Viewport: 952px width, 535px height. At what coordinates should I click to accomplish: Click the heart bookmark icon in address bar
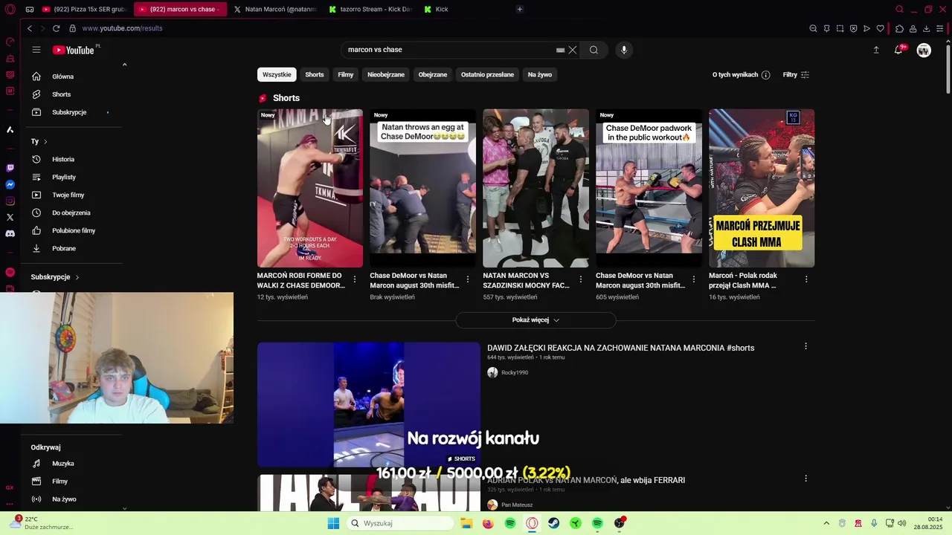coord(880,28)
